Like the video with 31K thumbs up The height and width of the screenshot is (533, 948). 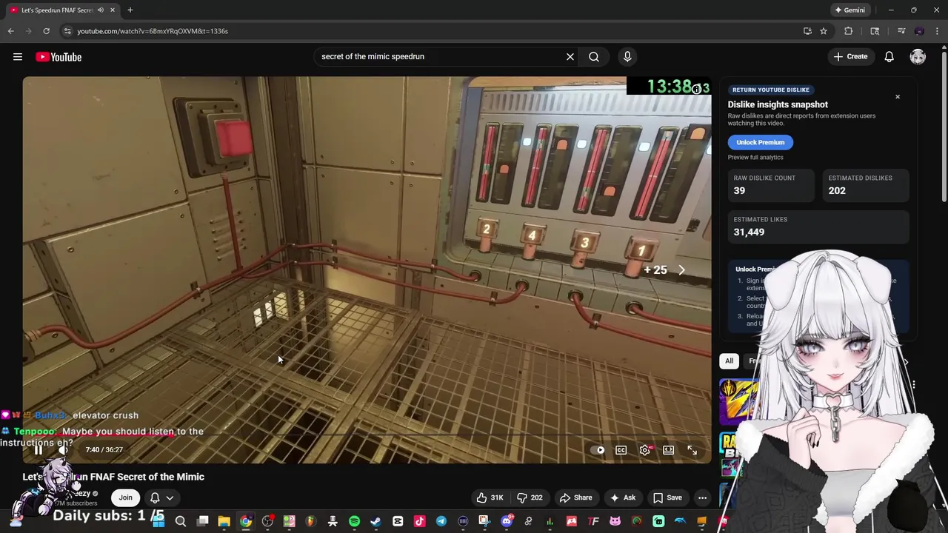[x=491, y=497]
